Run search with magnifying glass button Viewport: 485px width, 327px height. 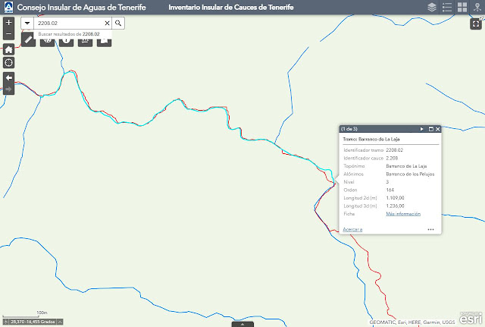click(x=118, y=23)
